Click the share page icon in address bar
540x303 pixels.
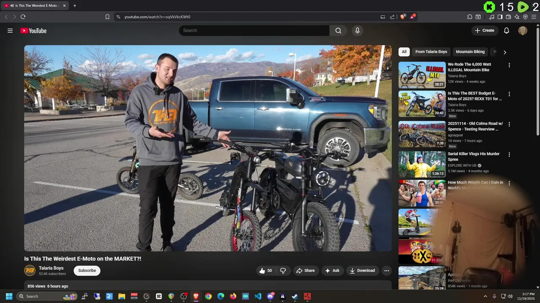[392, 17]
